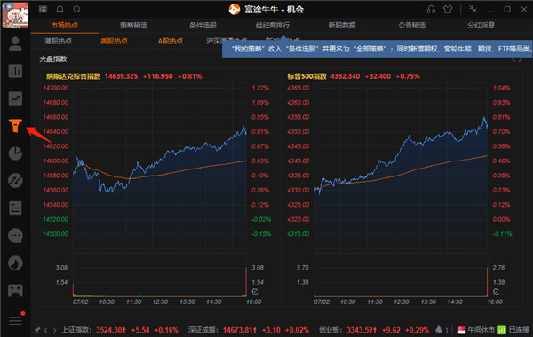533x337 pixels.
Task: Open the bar chart sidebar icon
Action: 15,71
